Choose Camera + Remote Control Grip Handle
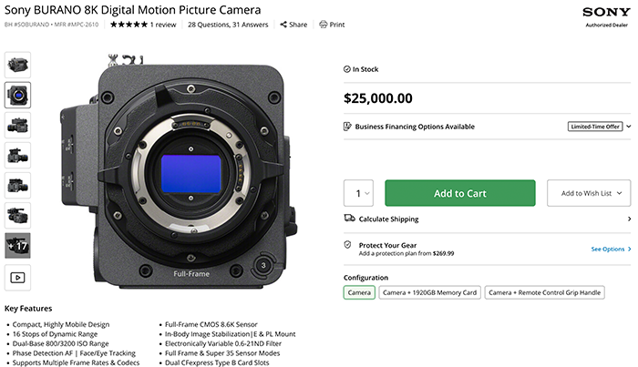This screenshot has width=638, height=367. tap(544, 292)
